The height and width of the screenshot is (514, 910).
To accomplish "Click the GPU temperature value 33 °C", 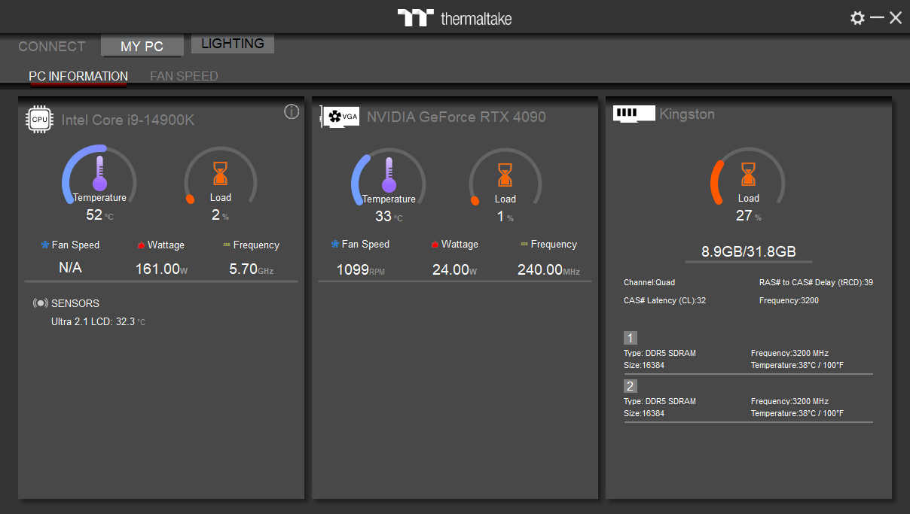I will click(389, 217).
